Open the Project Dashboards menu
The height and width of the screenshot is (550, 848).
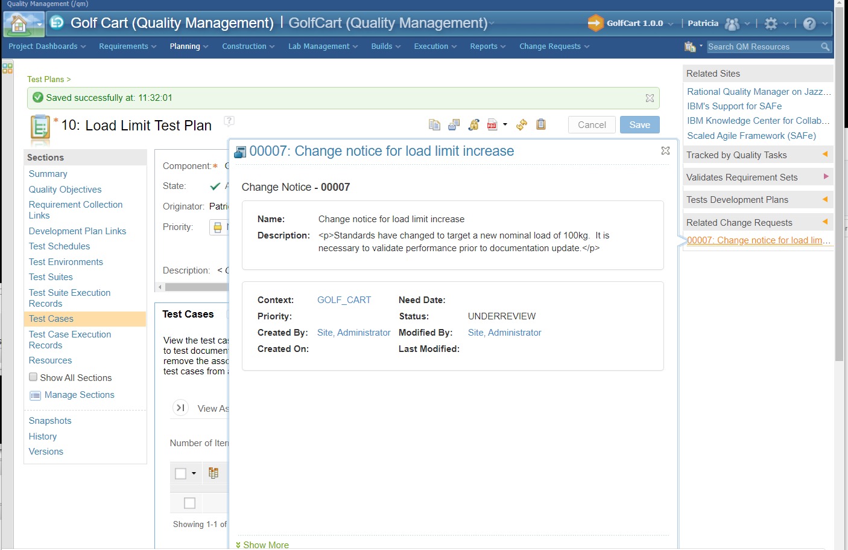[x=47, y=46]
